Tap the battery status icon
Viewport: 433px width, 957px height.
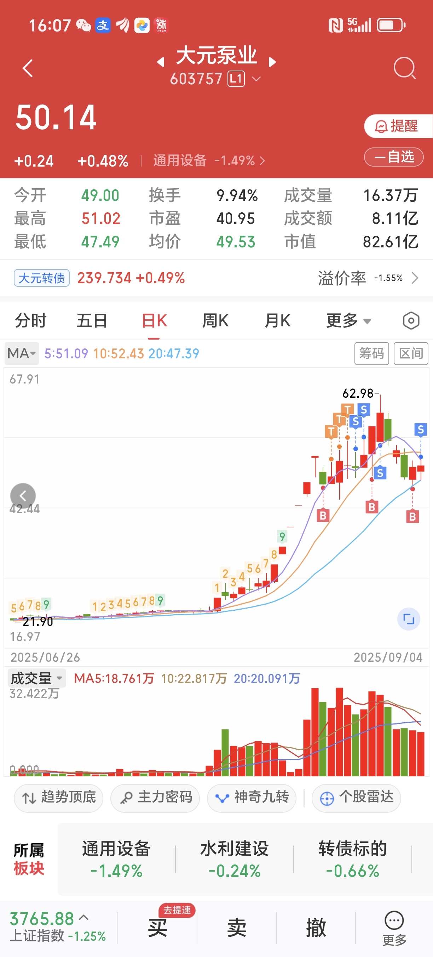click(391, 26)
